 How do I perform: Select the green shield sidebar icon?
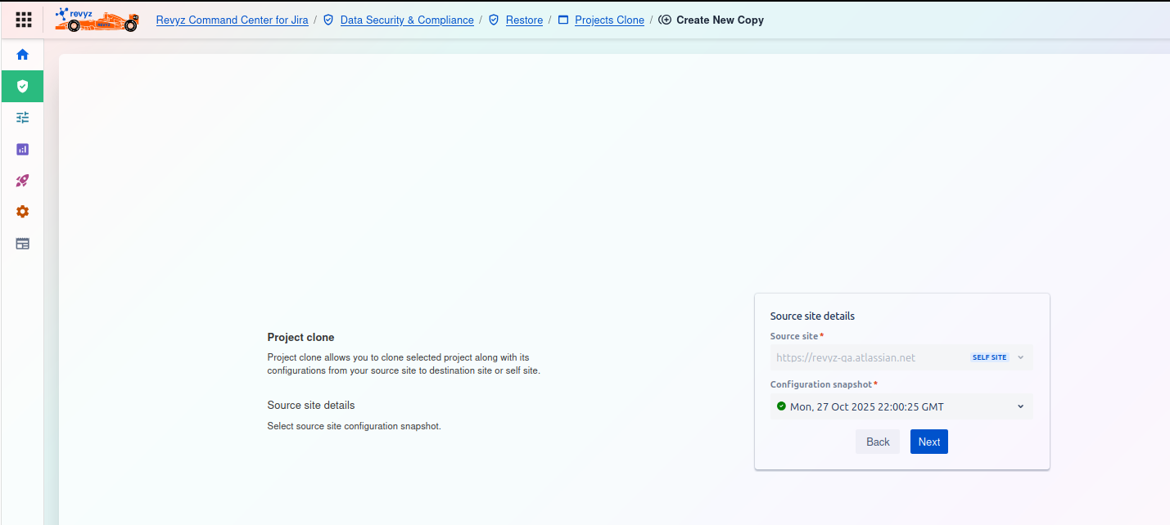point(23,86)
